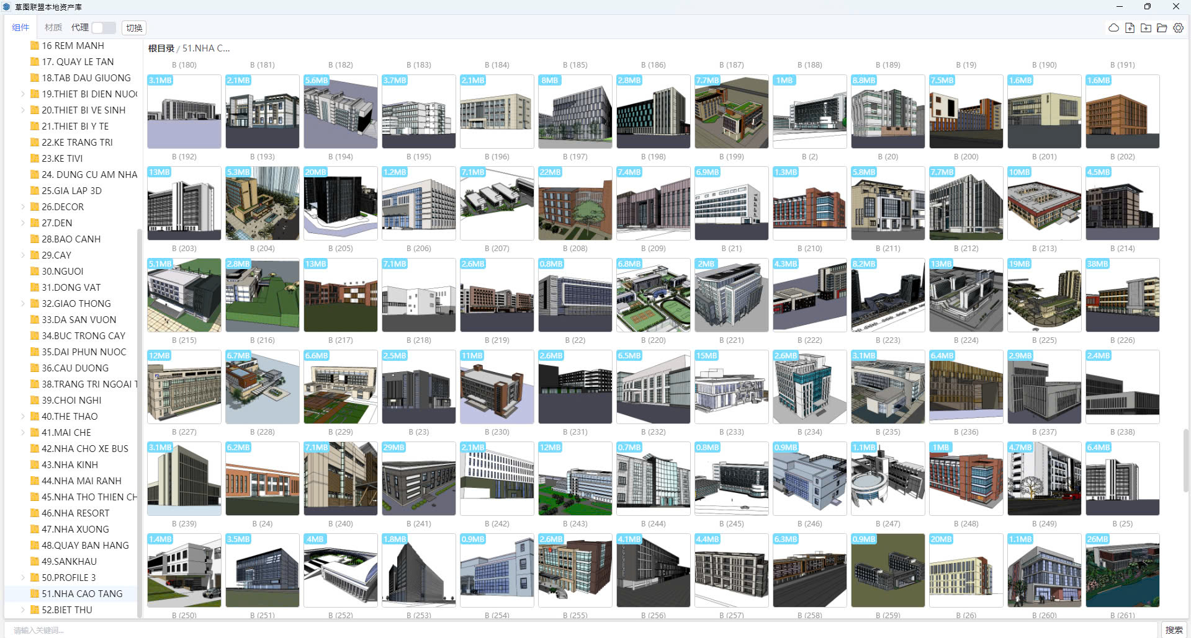Open the cloud library icon
Image resolution: width=1191 pixels, height=638 pixels.
coord(1113,28)
